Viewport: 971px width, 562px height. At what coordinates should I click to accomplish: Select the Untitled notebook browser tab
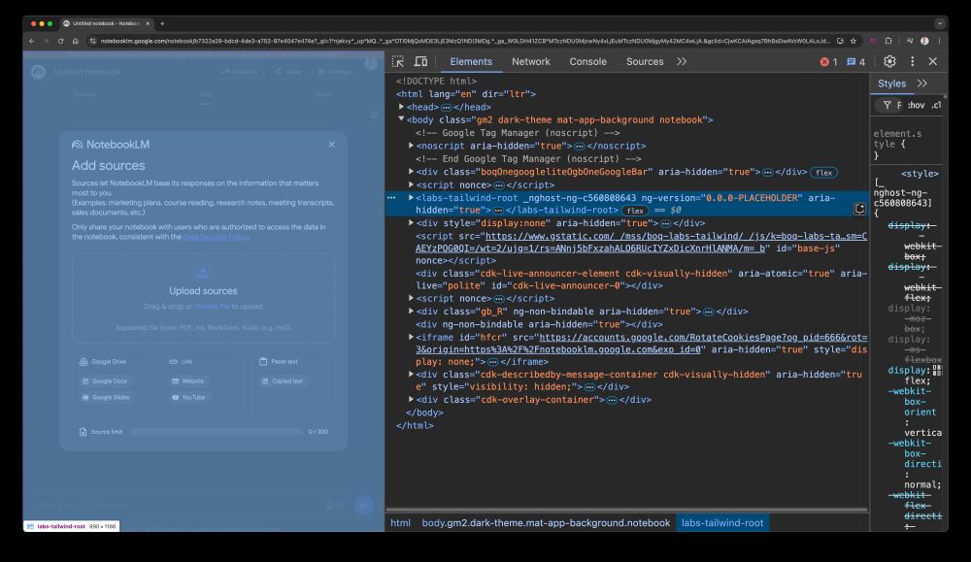(x=107, y=23)
